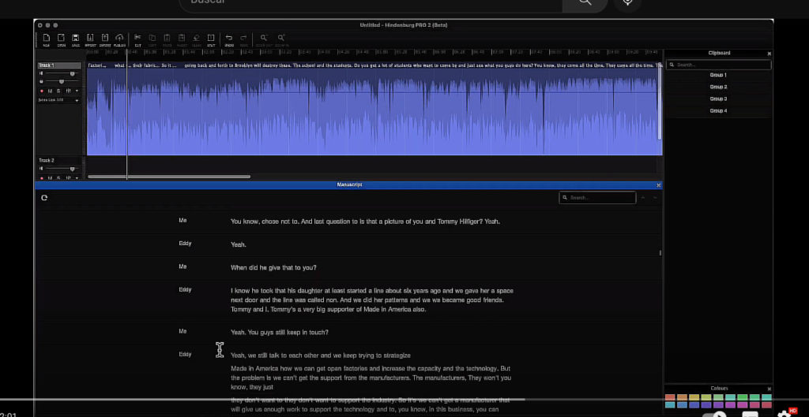Viewport: 809px width, 417px height.
Task: Click the New project toolbar icon
Action: (47, 39)
